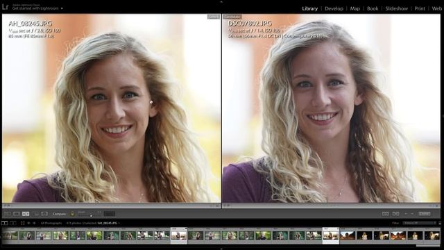Click the Compare label in toolbar

[59, 214]
